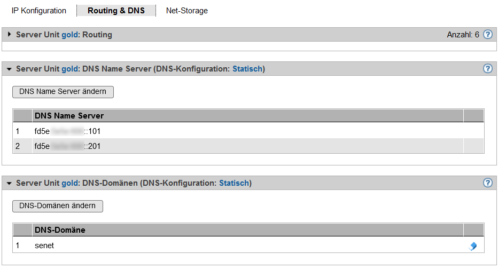Collapse the DNS Name Server section

coord(9,69)
